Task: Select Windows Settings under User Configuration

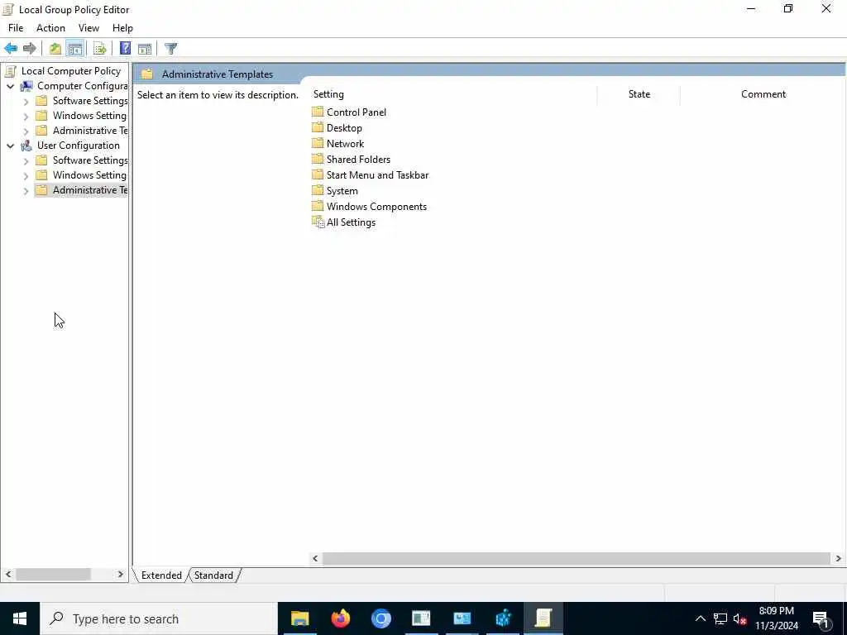Action: (89, 175)
